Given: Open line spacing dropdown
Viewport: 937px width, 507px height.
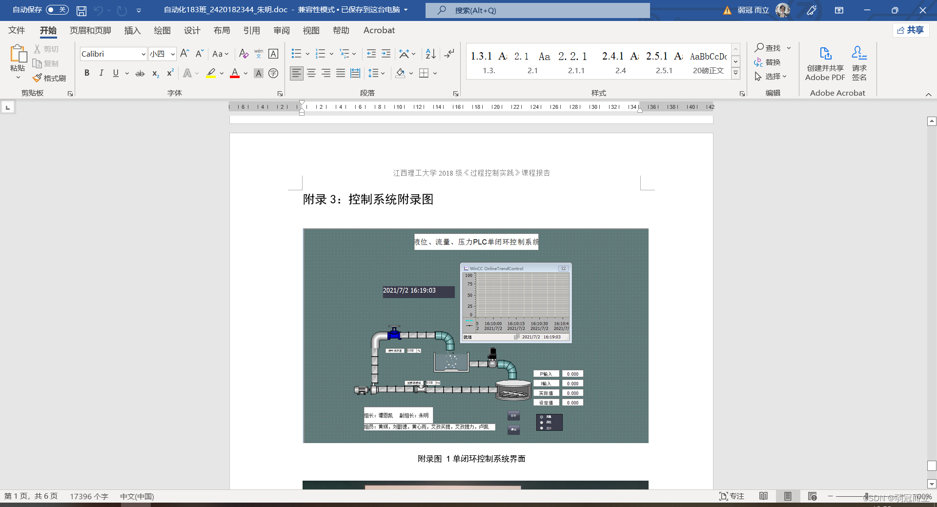Looking at the screenshot, I should 376,73.
